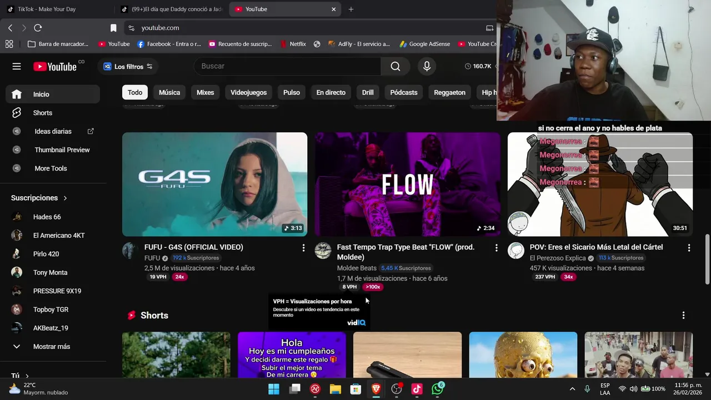Open the vidIQ 160.7K stats counter
Viewport: 711px width, 400px height.
(x=478, y=66)
